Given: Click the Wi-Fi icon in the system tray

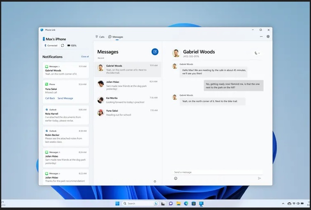Looking at the screenshot, I should 294,203.
